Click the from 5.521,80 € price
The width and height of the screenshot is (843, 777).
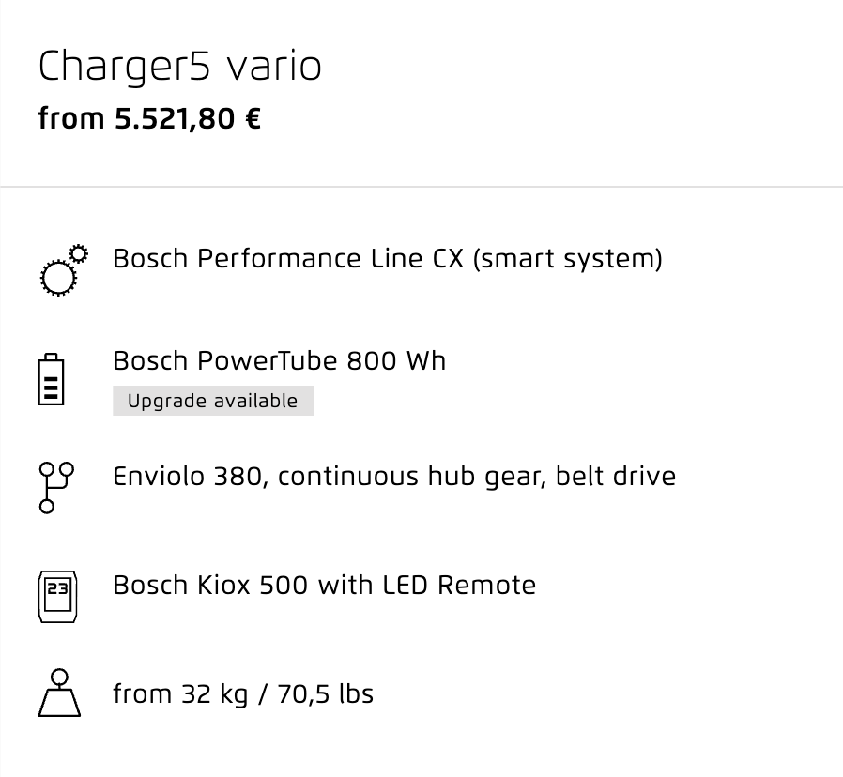[x=149, y=119]
